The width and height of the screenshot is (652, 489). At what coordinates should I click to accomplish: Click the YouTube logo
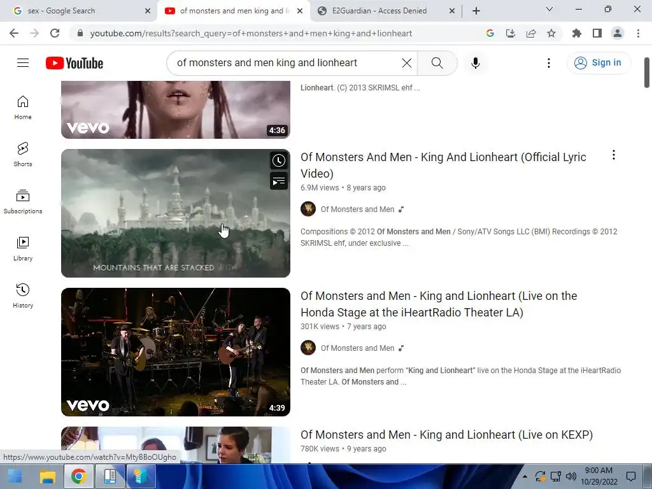pyautogui.click(x=74, y=63)
